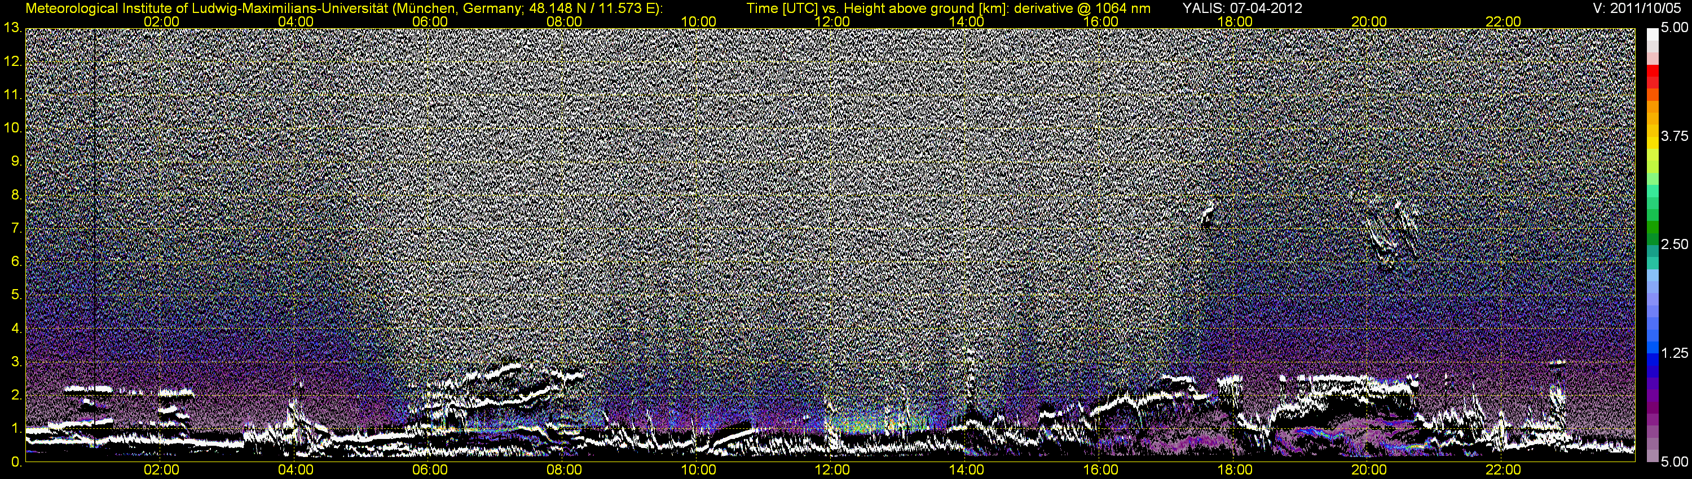Click the 02:00 label on the top time axis
Viewport: 1692px width, 479px height.
161,21
